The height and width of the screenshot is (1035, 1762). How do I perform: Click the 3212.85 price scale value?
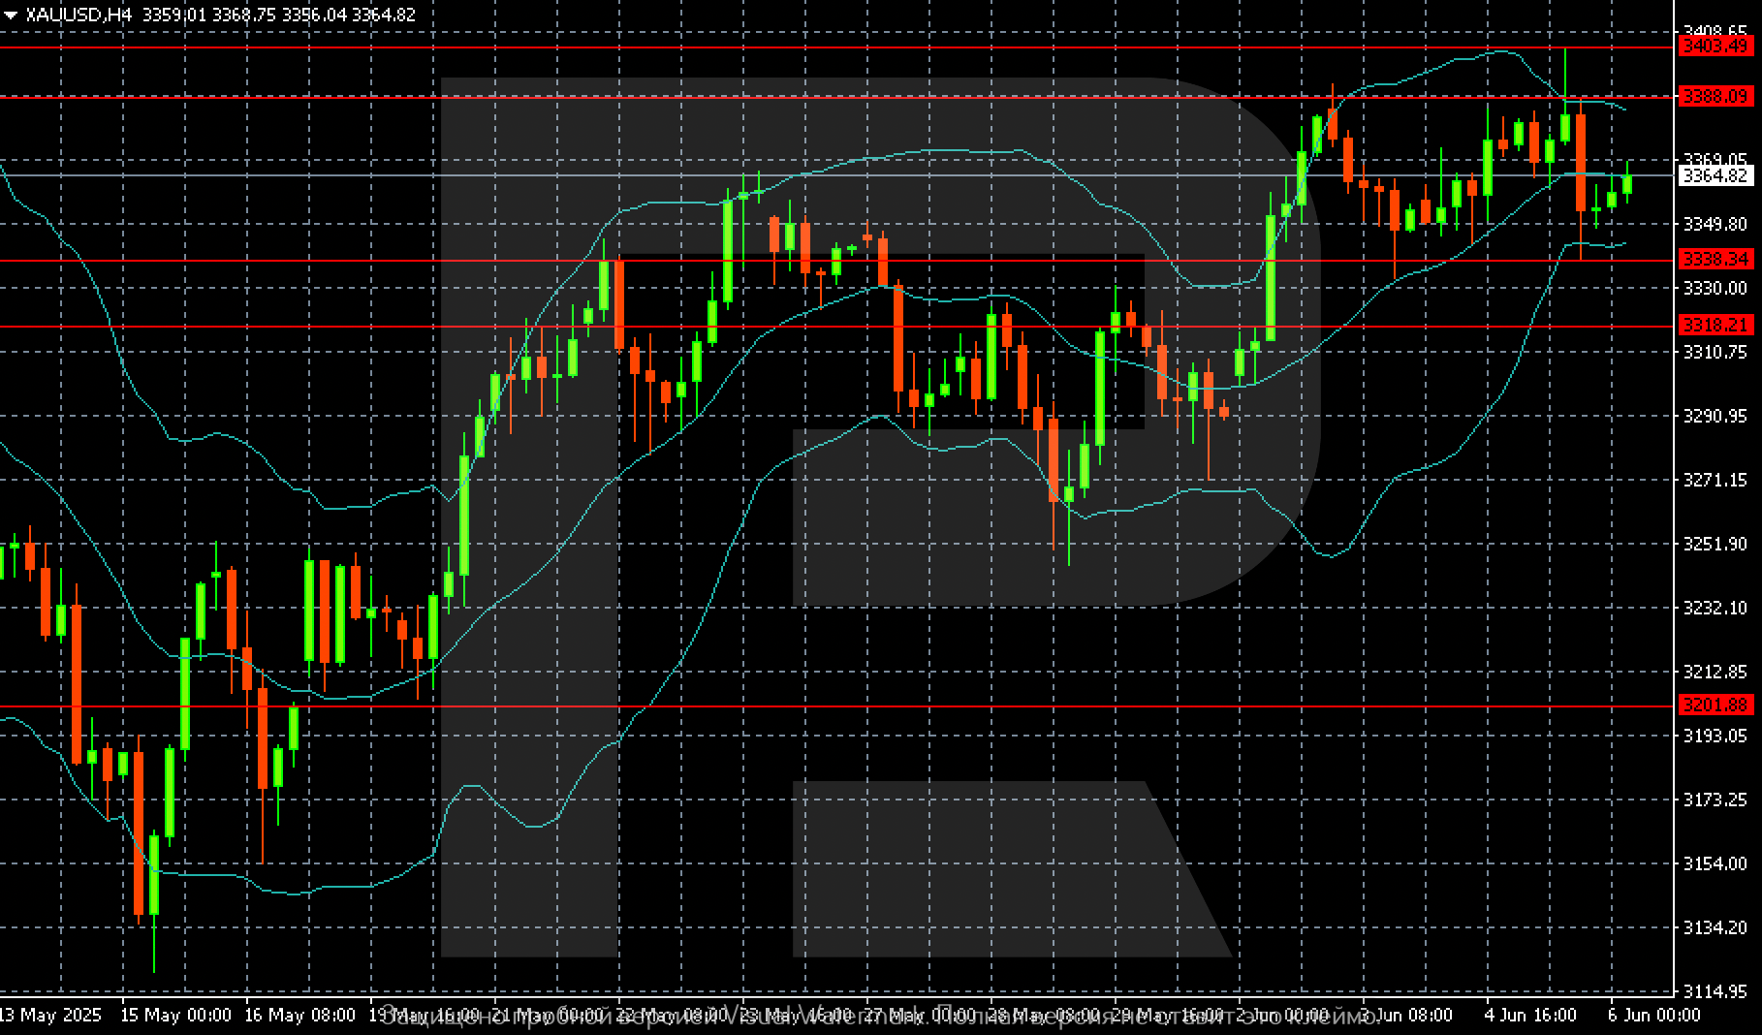pos(1715,672)
